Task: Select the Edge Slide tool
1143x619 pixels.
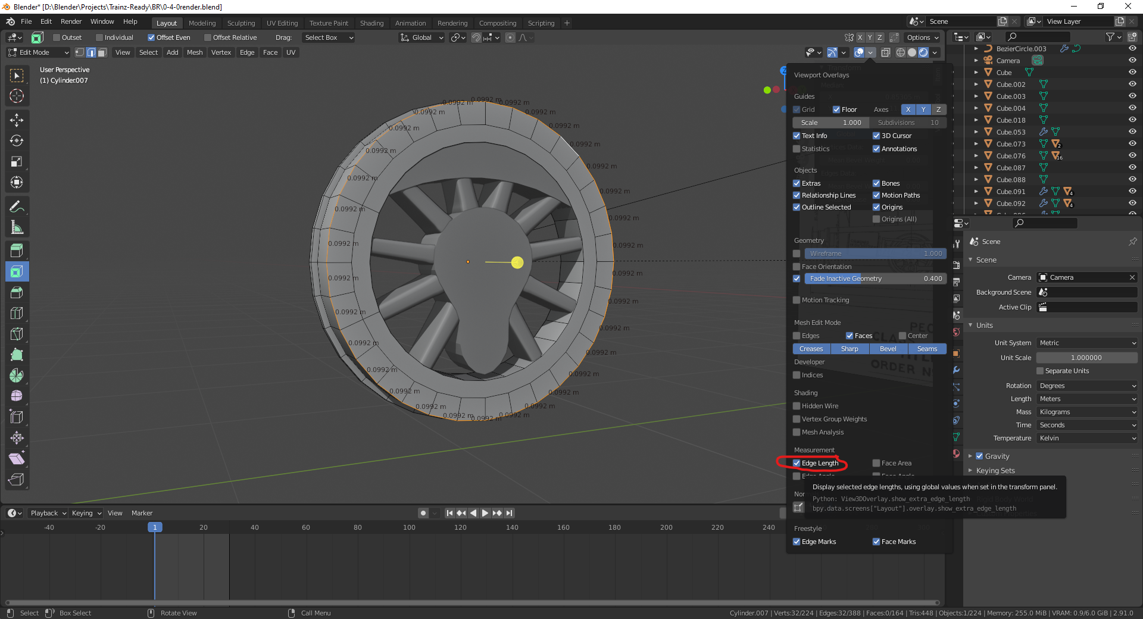Action: pos(17,417)
